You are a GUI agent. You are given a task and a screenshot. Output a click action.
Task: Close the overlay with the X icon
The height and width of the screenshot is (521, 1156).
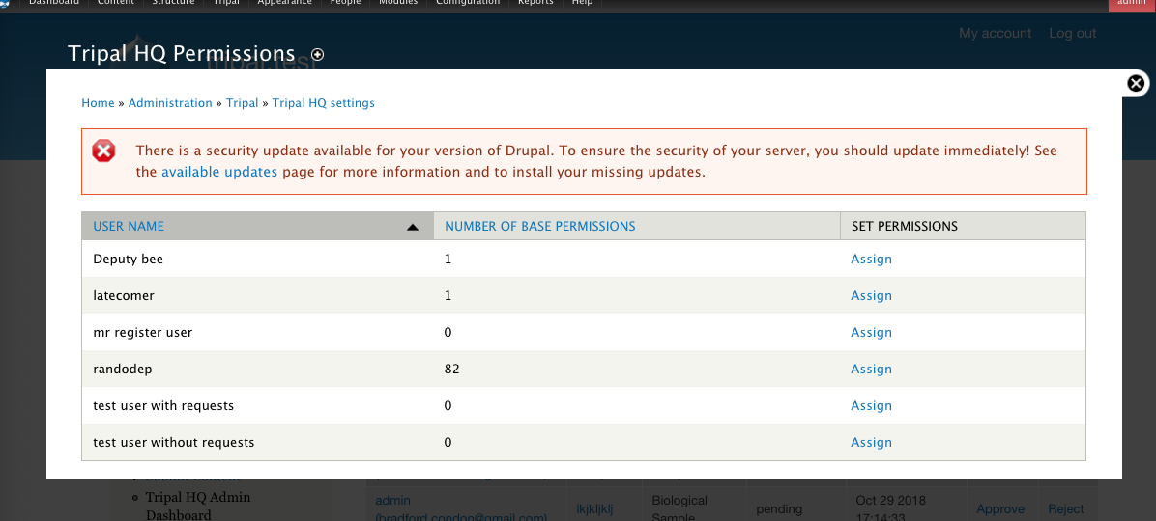click(x=1136, y=84)
